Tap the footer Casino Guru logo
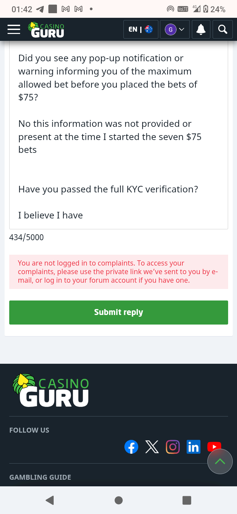This screenshot has width=237, height=514. coord(51,390)
